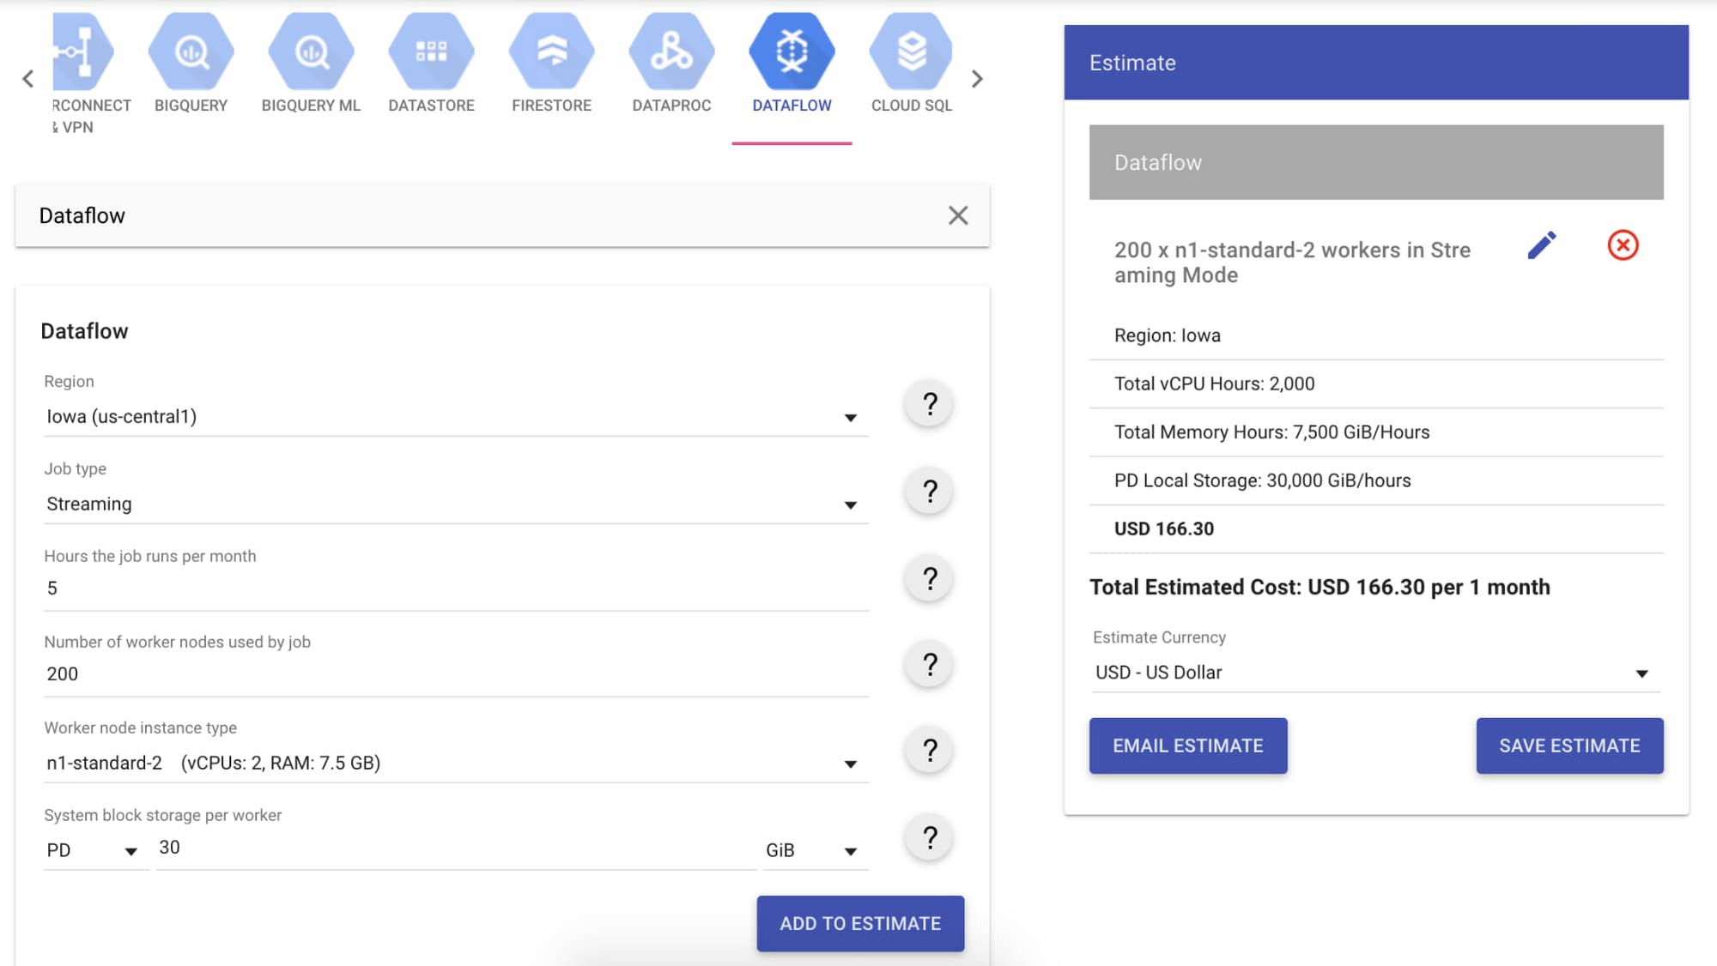
Task: Select the BigQuery ML product icon
Action: [x=311, y=51]
